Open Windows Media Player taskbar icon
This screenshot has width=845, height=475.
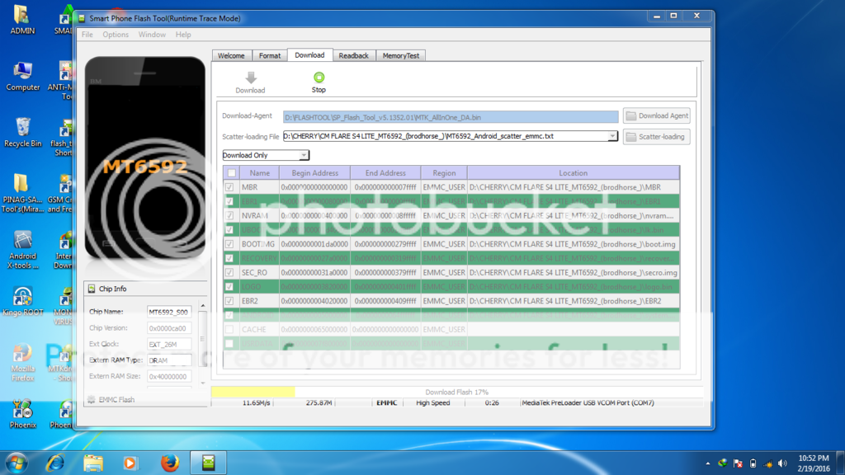[x=130, y=462]
